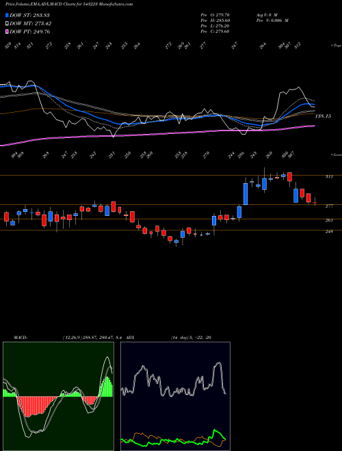Click the "DOW MT: 273.42" legend text
The image size is (342, 451).
coord(31,24)
